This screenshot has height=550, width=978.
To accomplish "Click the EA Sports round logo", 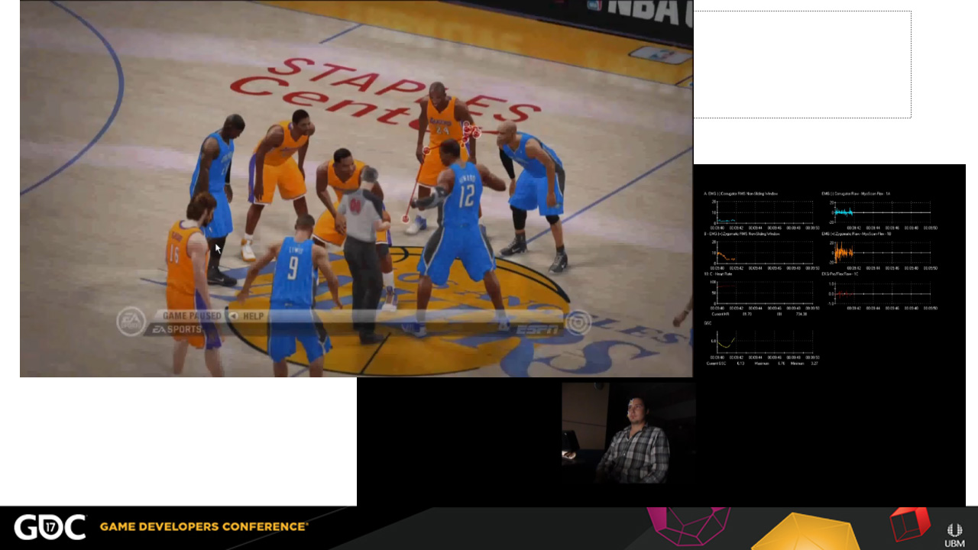I will (131, 322).
